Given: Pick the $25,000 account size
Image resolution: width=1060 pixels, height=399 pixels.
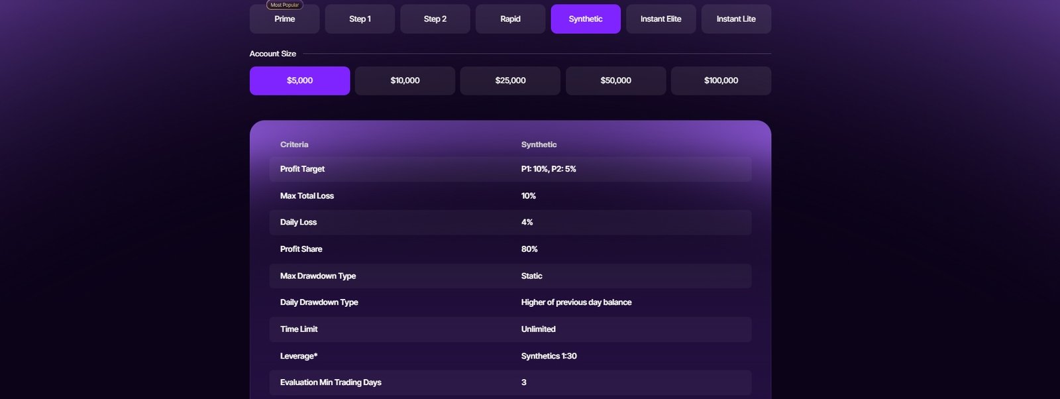Looking at the screenshot, I should click(510, 80).
